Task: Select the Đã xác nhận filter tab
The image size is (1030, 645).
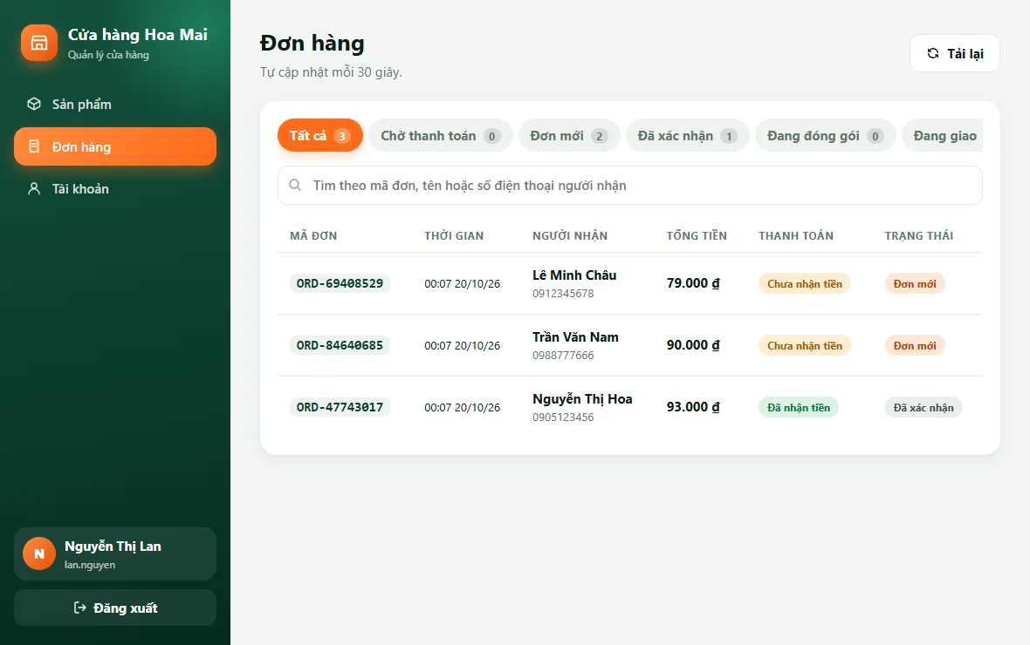Action: [687, 135]
